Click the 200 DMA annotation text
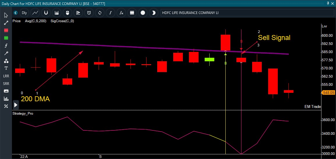336x159 pixels. pyautogui.click(x=35, y=99)
